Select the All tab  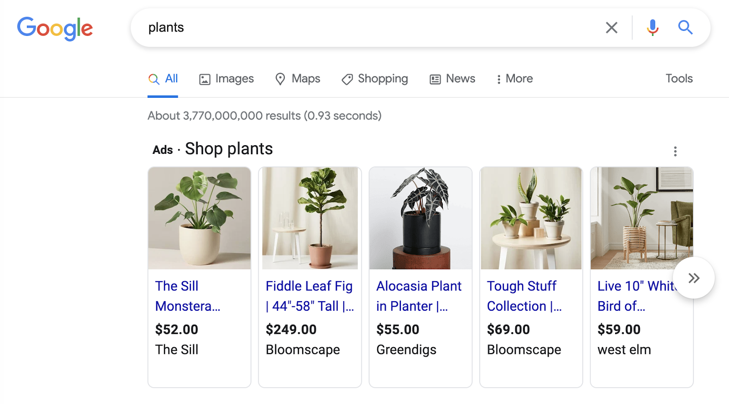point(163,79)
